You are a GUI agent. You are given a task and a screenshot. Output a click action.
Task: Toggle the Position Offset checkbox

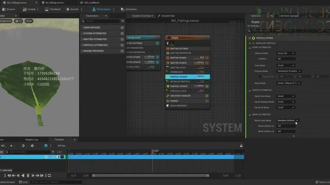[260, 77]
